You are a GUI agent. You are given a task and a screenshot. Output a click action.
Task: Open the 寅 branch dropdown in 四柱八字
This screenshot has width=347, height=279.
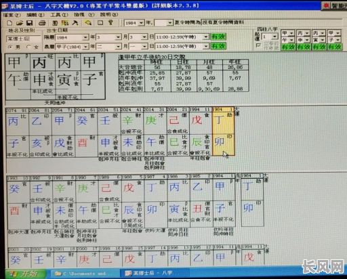323,40
